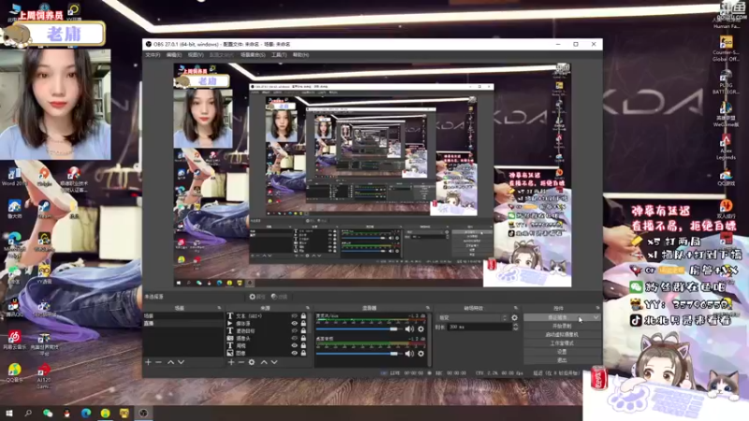Pop out the Controls panel dock icon
Viewport: 749px width, 421px height.
597,309
